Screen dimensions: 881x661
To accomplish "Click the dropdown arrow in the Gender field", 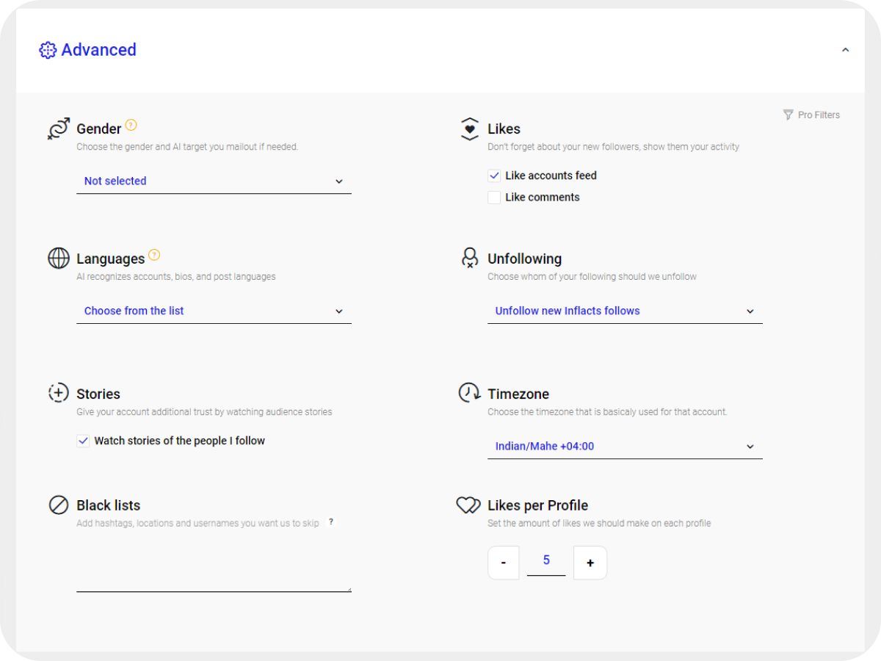I will pyautogui.click(x=339, y=181).
